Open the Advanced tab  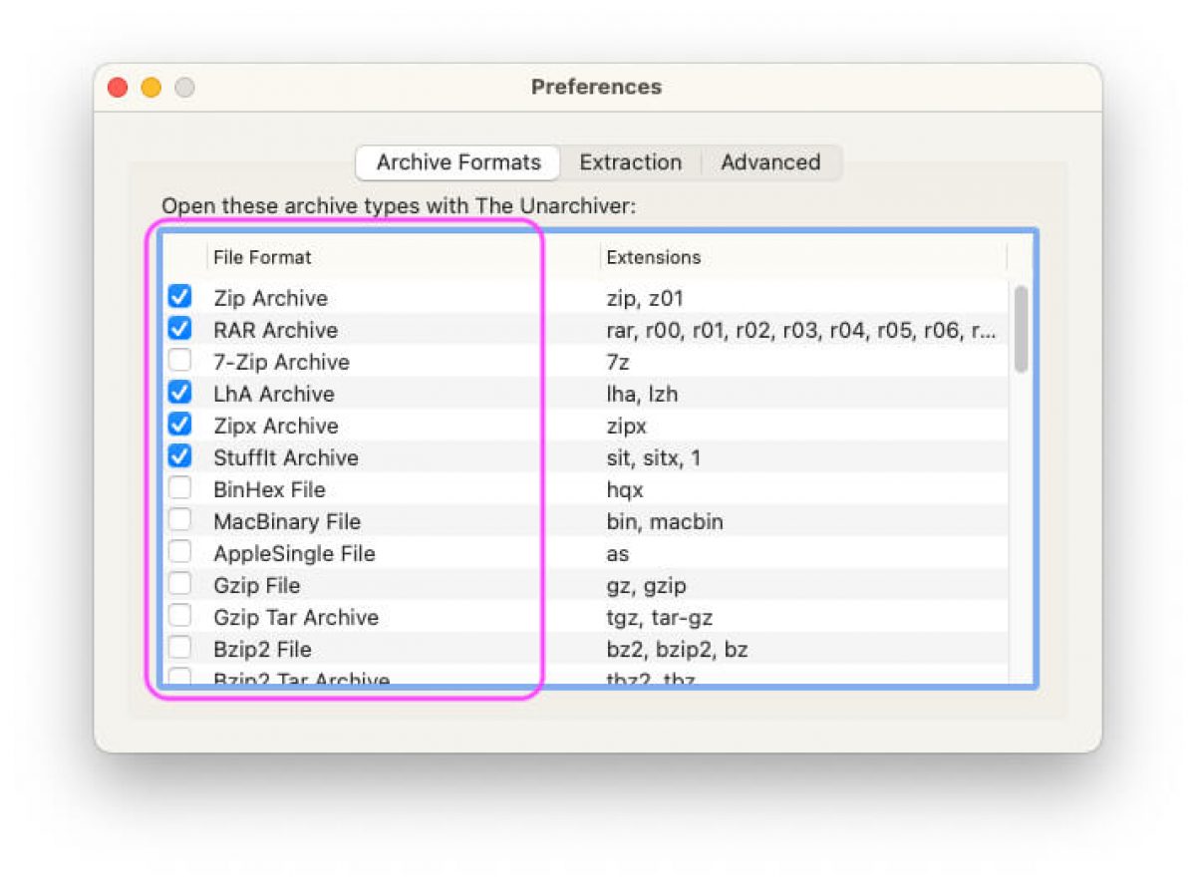[x=770, y=161]
